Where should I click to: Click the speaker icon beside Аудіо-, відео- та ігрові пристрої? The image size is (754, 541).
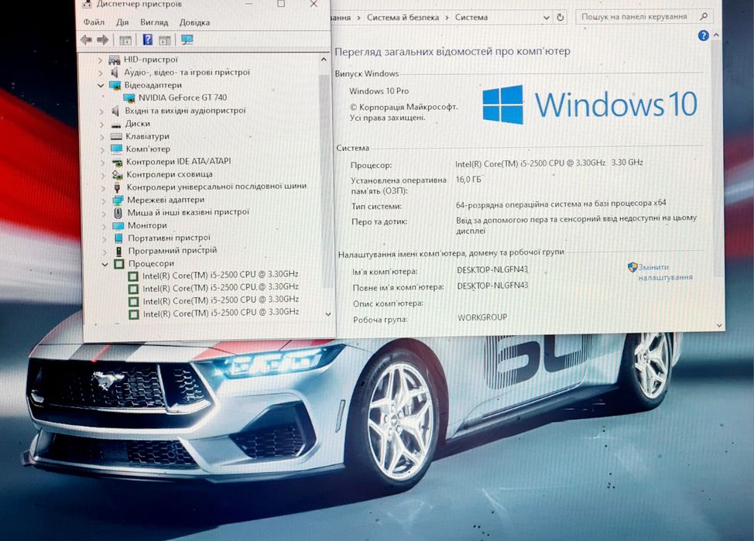click(115, 72)
